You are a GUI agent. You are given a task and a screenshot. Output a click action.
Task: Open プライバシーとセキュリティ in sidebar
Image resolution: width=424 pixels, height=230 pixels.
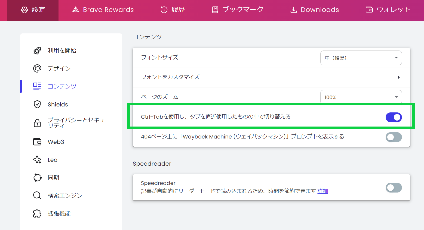76,123
